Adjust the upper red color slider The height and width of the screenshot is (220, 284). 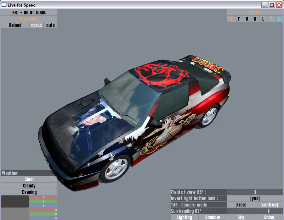point(43,197)
